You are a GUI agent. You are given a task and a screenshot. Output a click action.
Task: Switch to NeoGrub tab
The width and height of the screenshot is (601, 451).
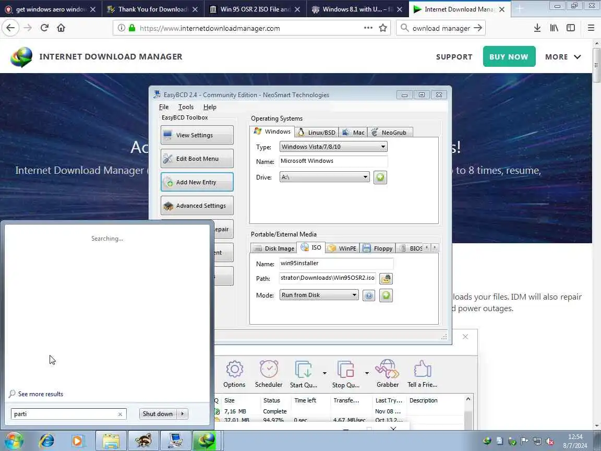(390, 132)
